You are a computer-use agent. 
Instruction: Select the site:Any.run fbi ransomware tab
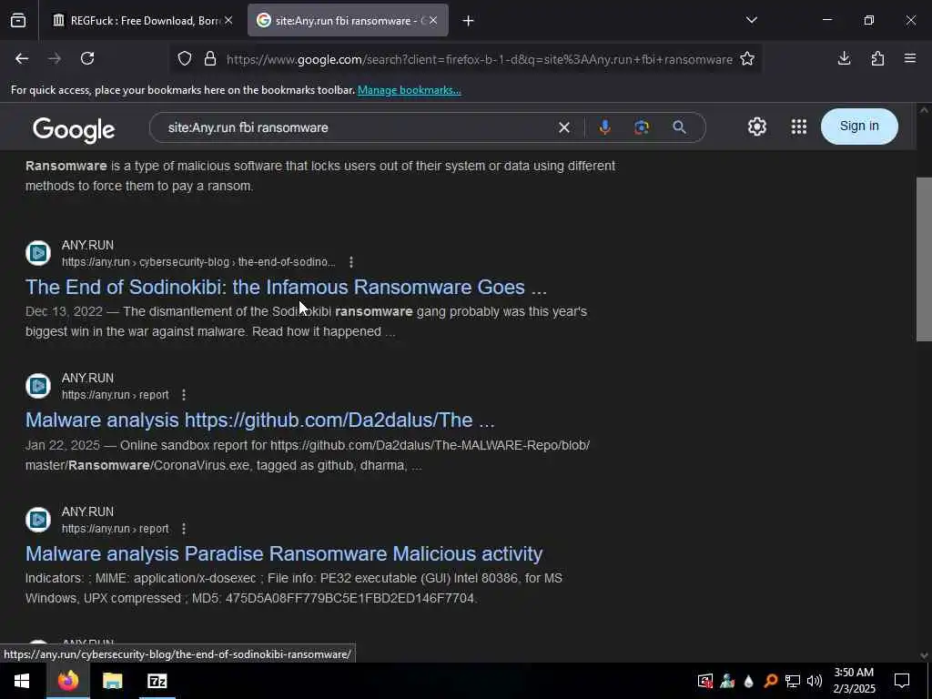[348, 21]
